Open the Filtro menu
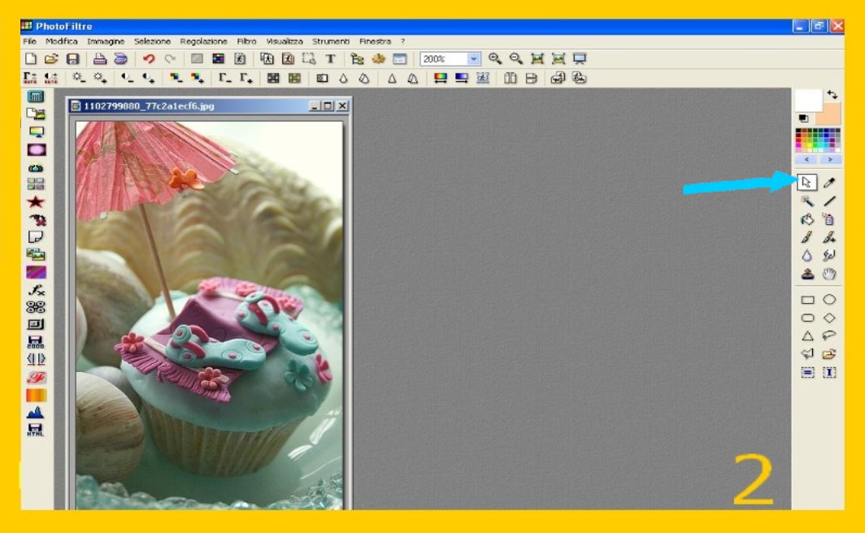 pos(246,41)
